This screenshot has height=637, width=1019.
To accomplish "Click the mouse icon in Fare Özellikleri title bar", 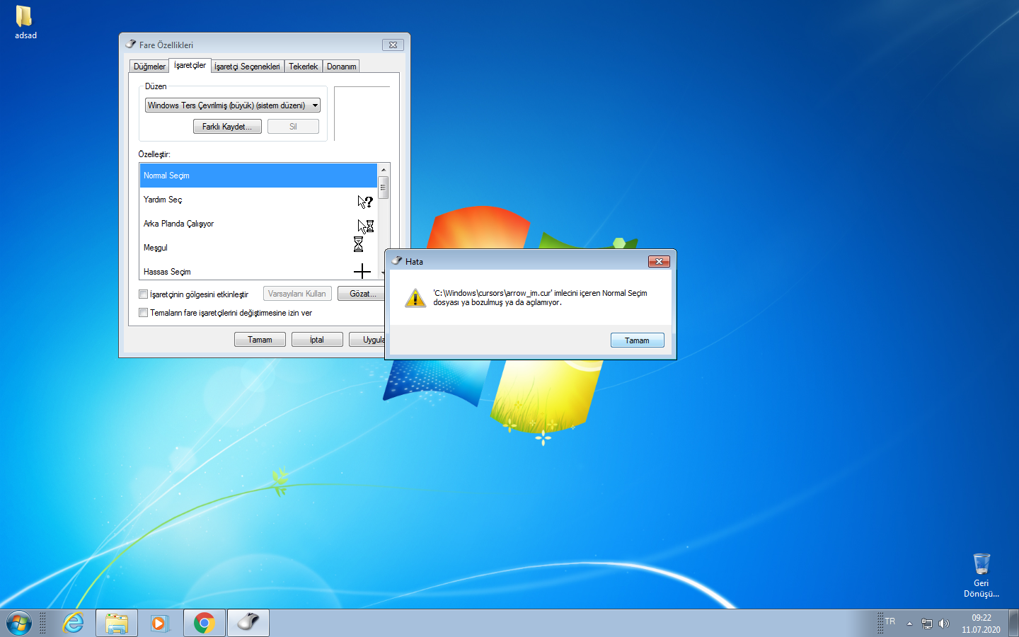I will point(131,44).
